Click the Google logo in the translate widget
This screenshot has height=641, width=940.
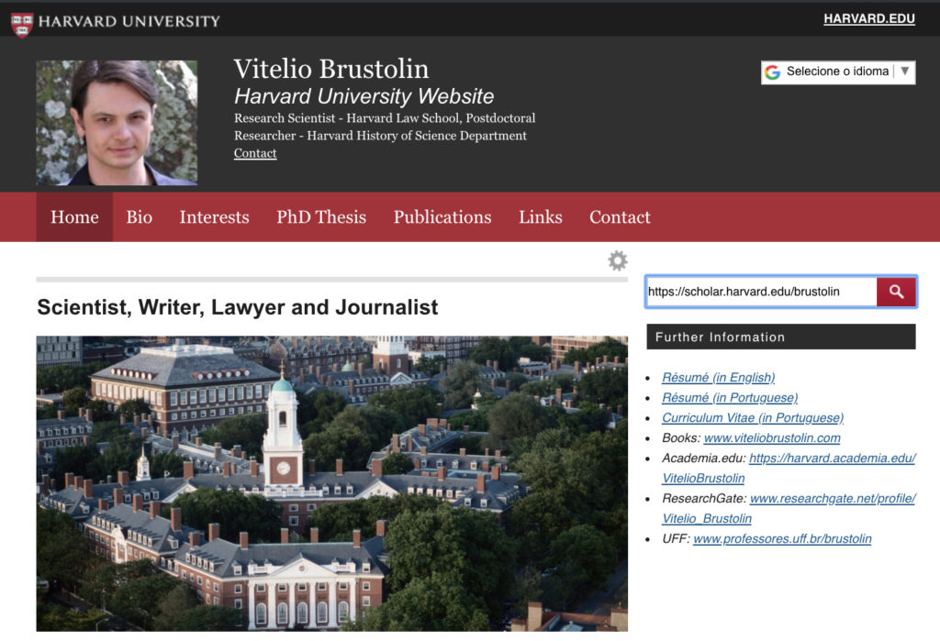pos(772,72)
